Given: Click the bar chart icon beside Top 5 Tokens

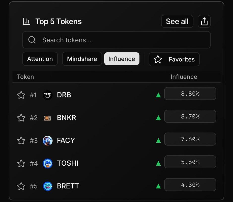Looking at the screenshot, I should (x=26, y=21).
